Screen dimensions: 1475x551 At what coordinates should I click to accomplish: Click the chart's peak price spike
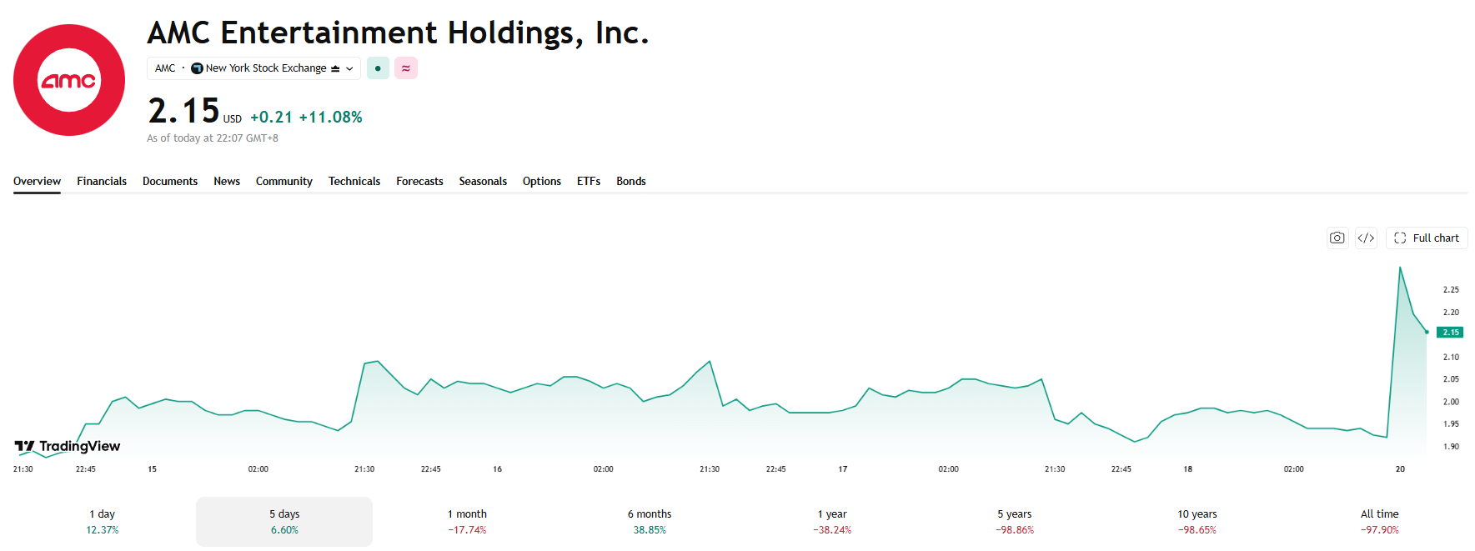[1400, 268]
